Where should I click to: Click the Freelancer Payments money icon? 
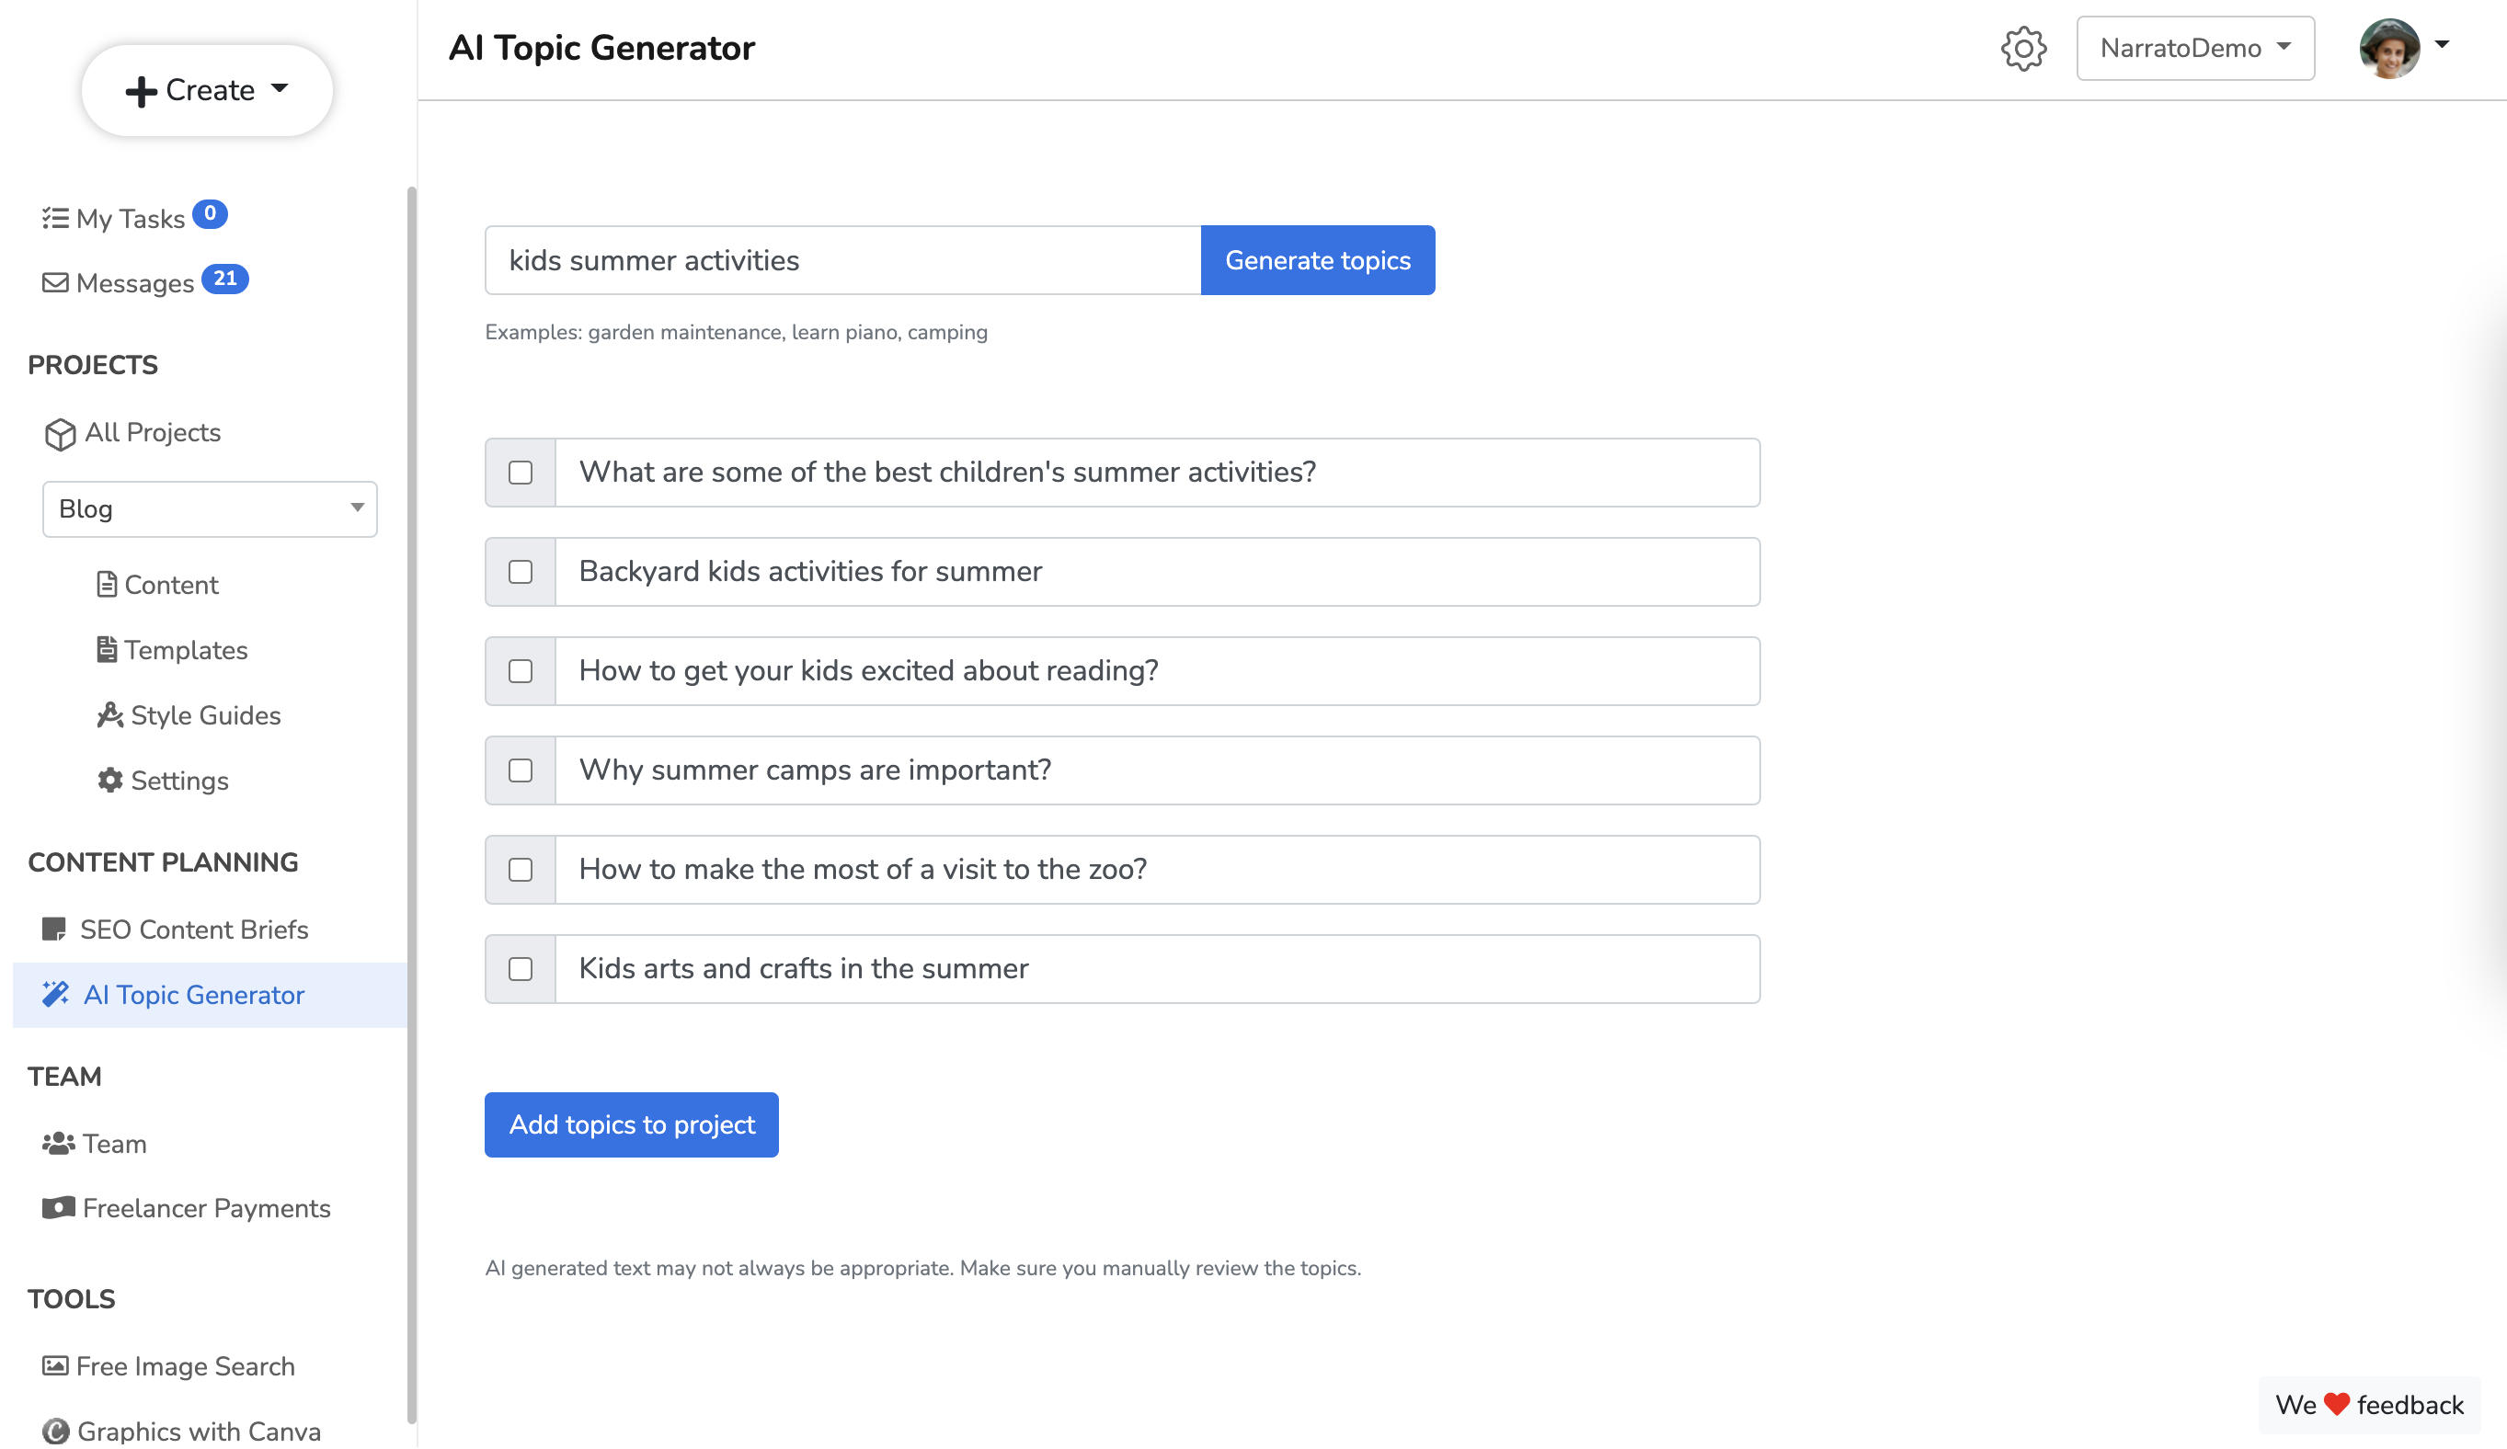click(x=58, y=1207)
